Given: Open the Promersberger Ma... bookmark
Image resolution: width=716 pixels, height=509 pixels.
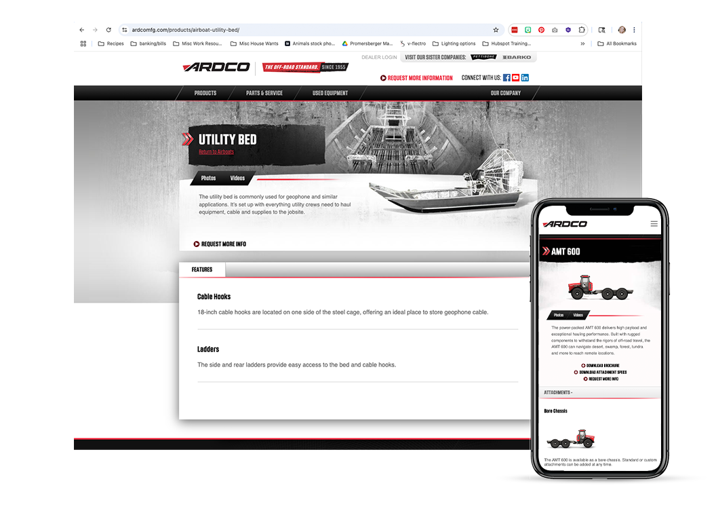Looking at the screenshot, I should pos(367,43).
